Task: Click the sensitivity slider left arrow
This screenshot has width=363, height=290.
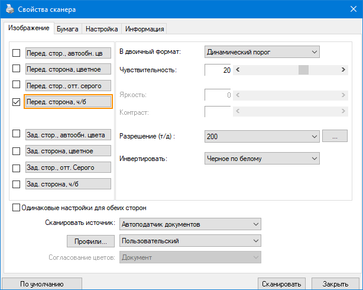Action: point(237,70)
